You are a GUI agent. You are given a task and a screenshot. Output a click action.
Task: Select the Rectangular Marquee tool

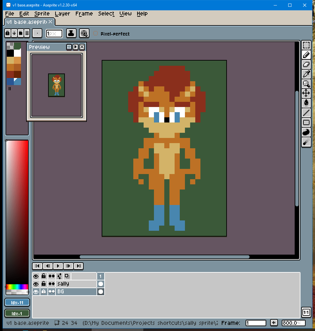tap(306, 45)
